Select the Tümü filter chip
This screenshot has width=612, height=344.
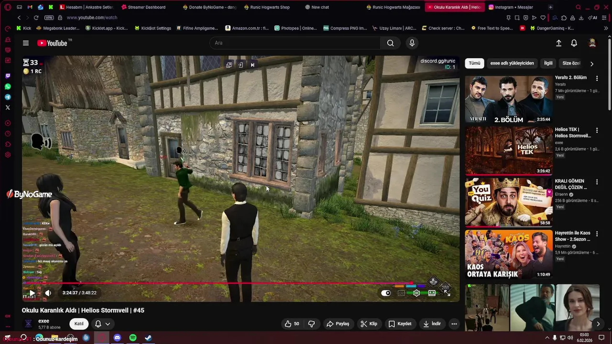[x=474, y=63]
